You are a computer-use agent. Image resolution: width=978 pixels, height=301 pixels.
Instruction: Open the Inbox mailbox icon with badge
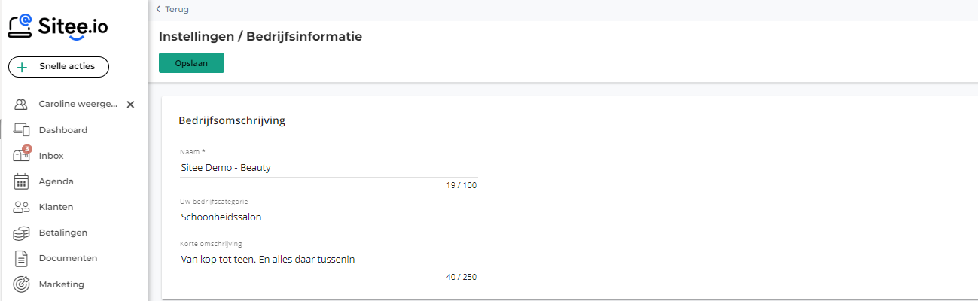22,155
